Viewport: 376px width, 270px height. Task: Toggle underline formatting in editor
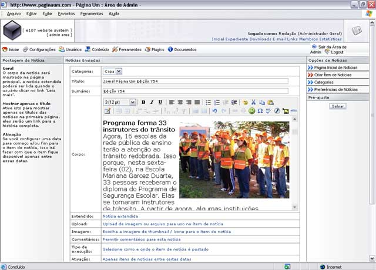tap(160, 102)
